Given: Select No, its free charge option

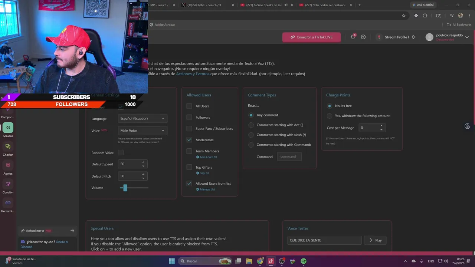Looking at the screenshot, I should point(330,106).
